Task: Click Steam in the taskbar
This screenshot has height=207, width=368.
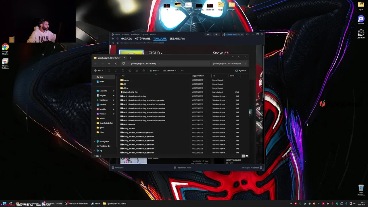Action: click(95, 204)
